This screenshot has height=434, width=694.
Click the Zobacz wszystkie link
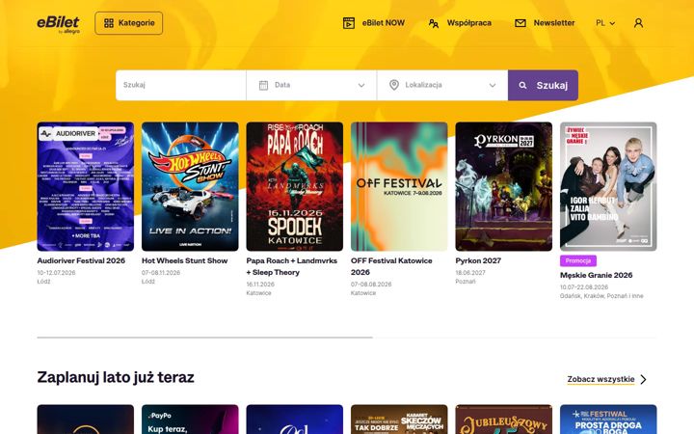coord(601,380)
